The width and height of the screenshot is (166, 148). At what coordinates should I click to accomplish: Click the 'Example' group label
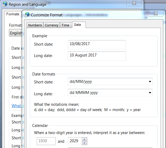[40, 36]
